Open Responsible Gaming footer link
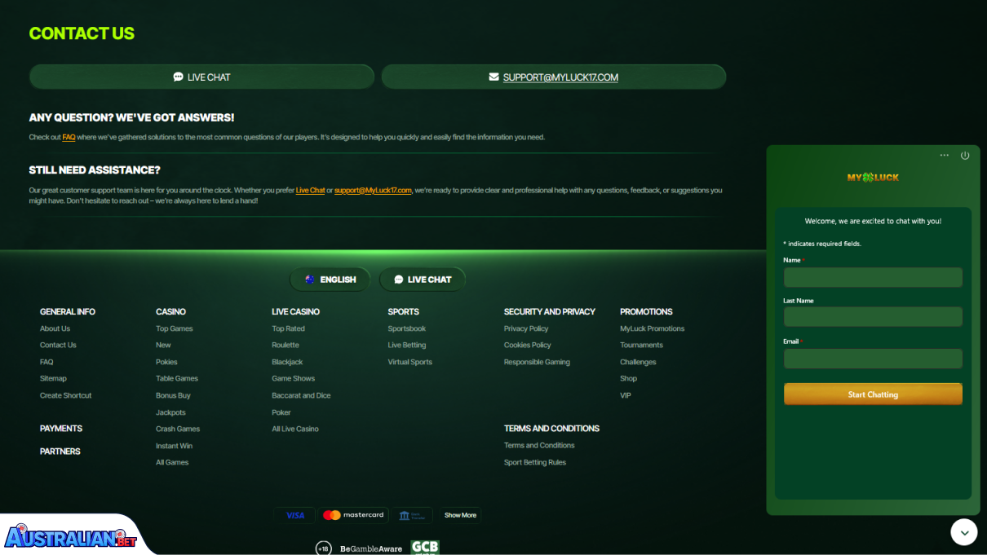987x555 pixels. (537, 362)
